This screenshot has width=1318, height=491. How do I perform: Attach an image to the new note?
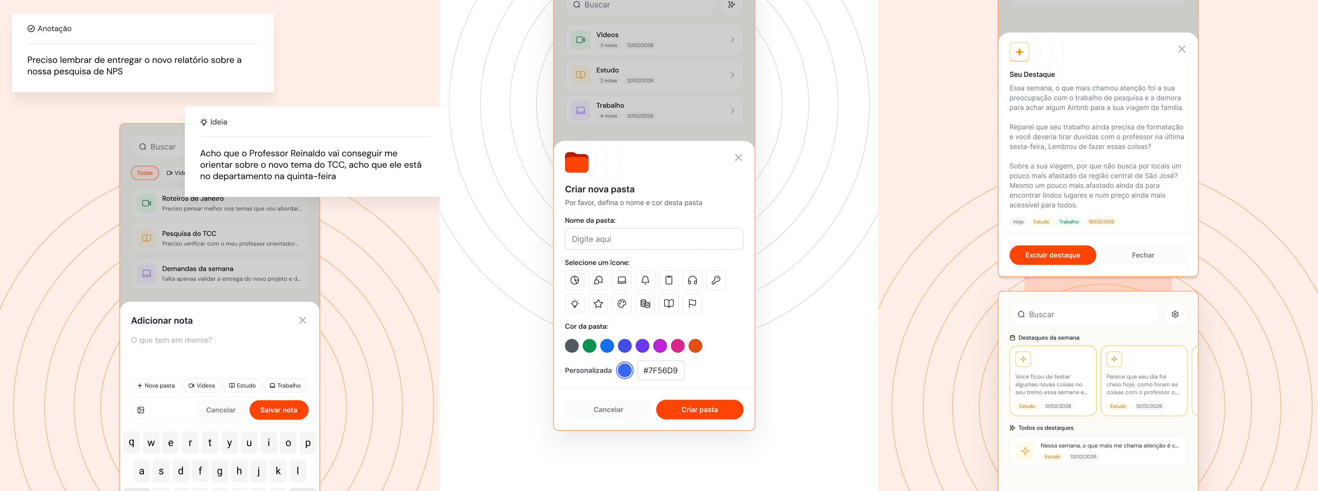tap(141, 410)
